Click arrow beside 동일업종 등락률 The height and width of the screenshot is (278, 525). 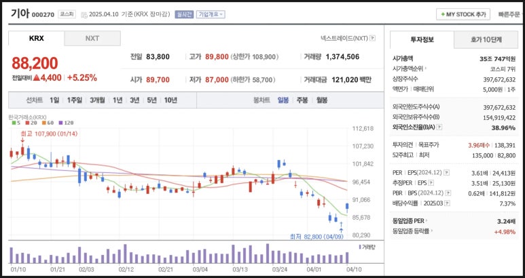431,231
